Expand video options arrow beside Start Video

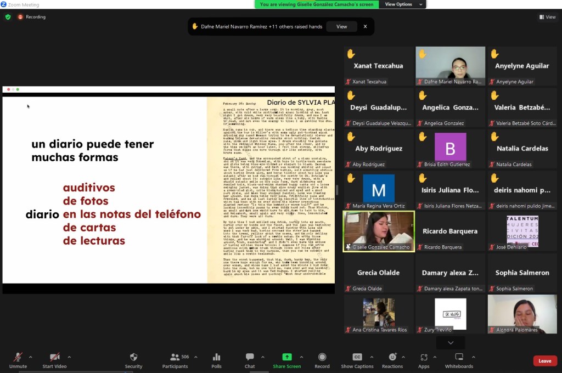point(69,357)
